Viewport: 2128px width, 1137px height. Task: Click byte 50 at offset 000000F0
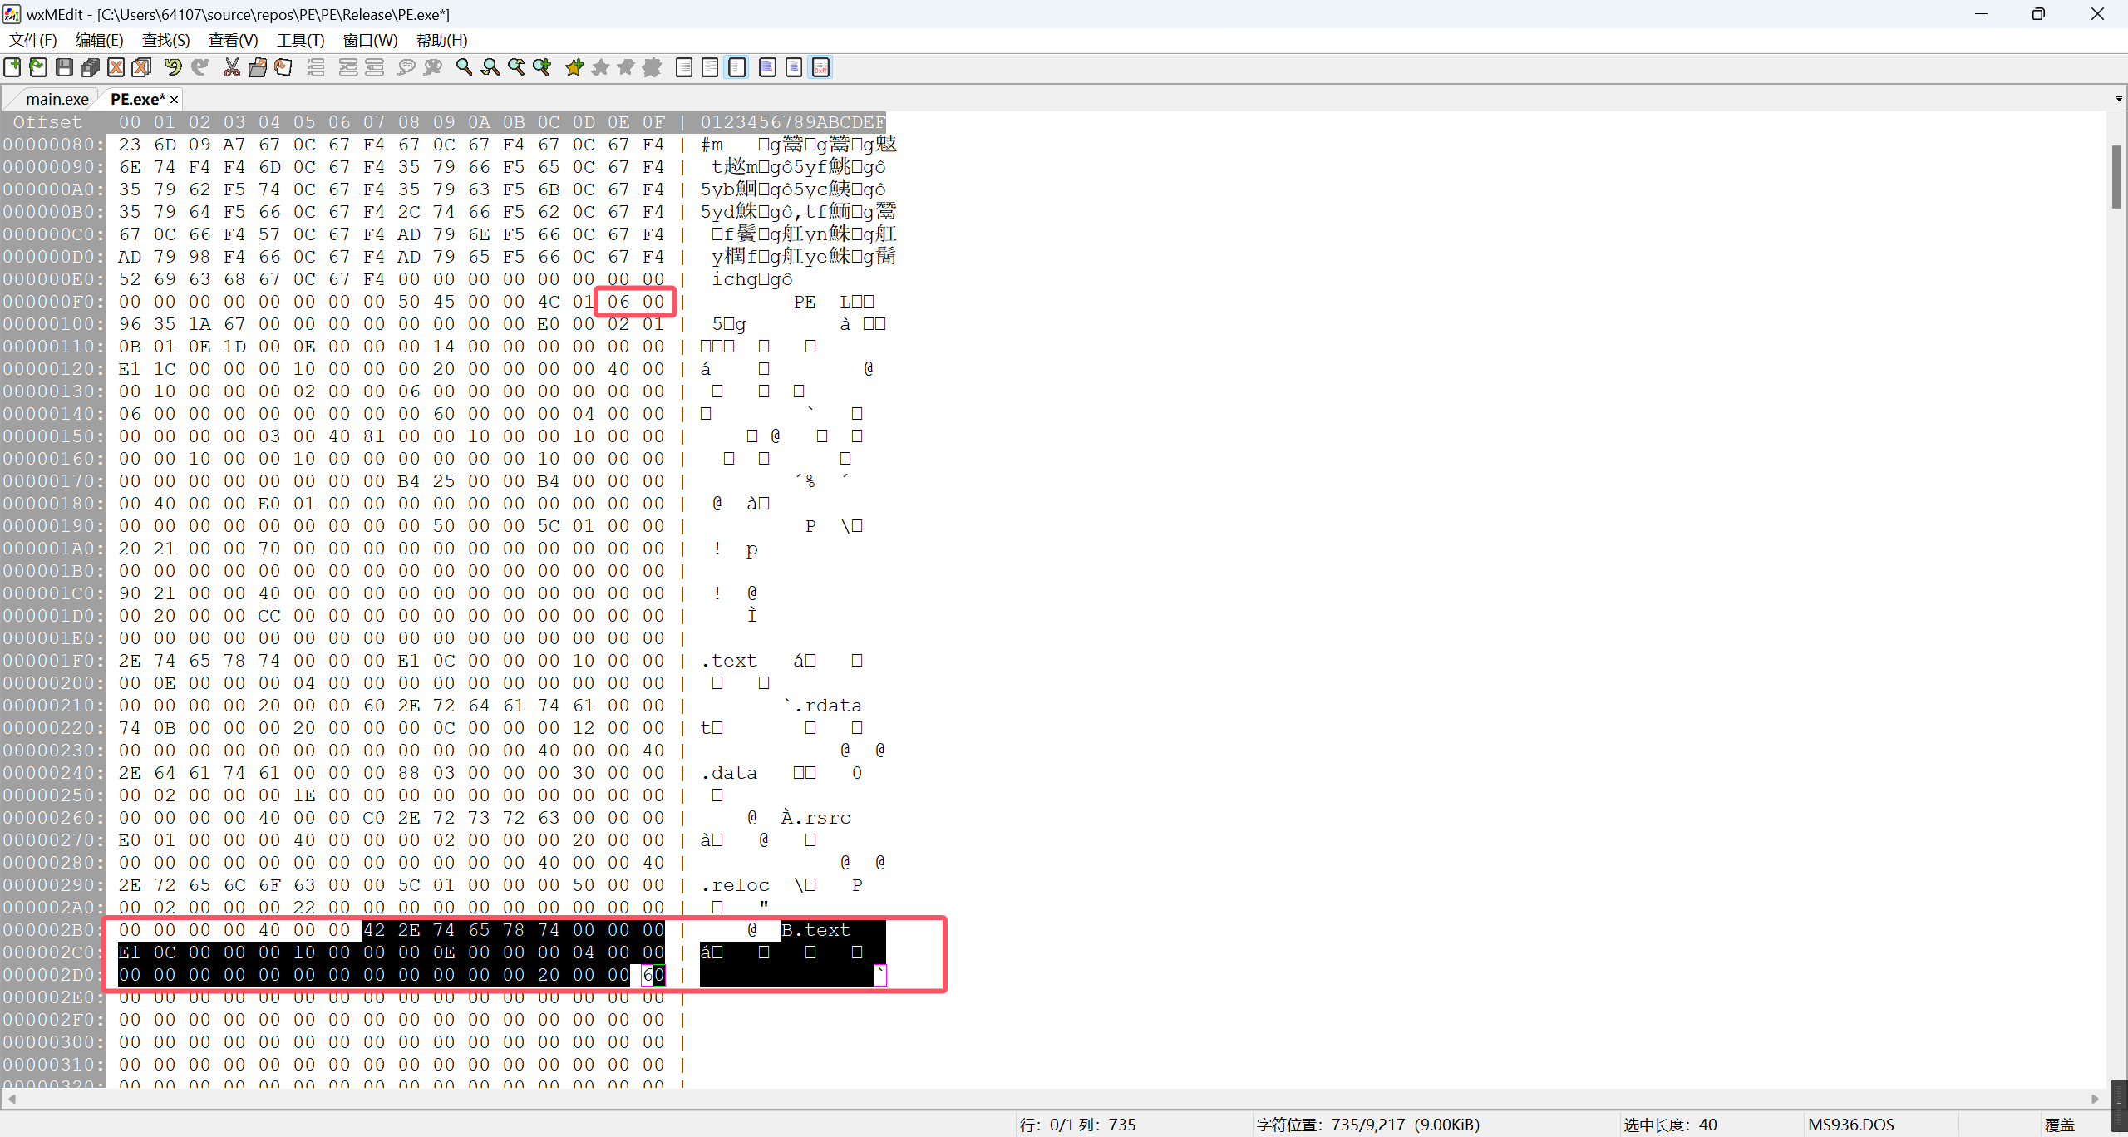[x=409, y=302]
